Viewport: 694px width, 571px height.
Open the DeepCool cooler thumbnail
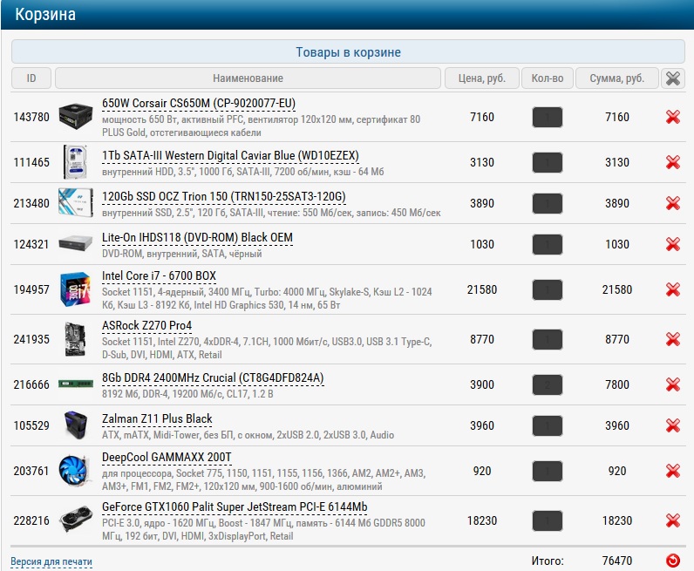click(75, 471)
